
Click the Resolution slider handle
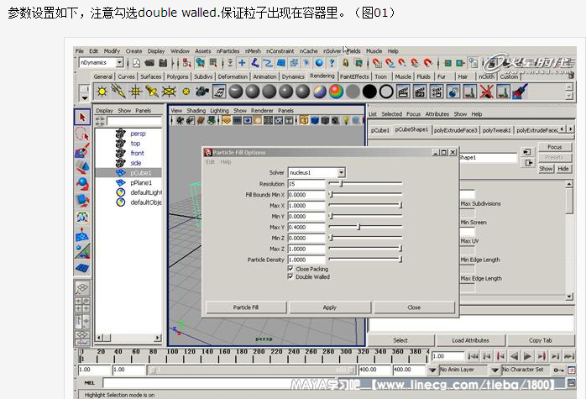[341, 184]
